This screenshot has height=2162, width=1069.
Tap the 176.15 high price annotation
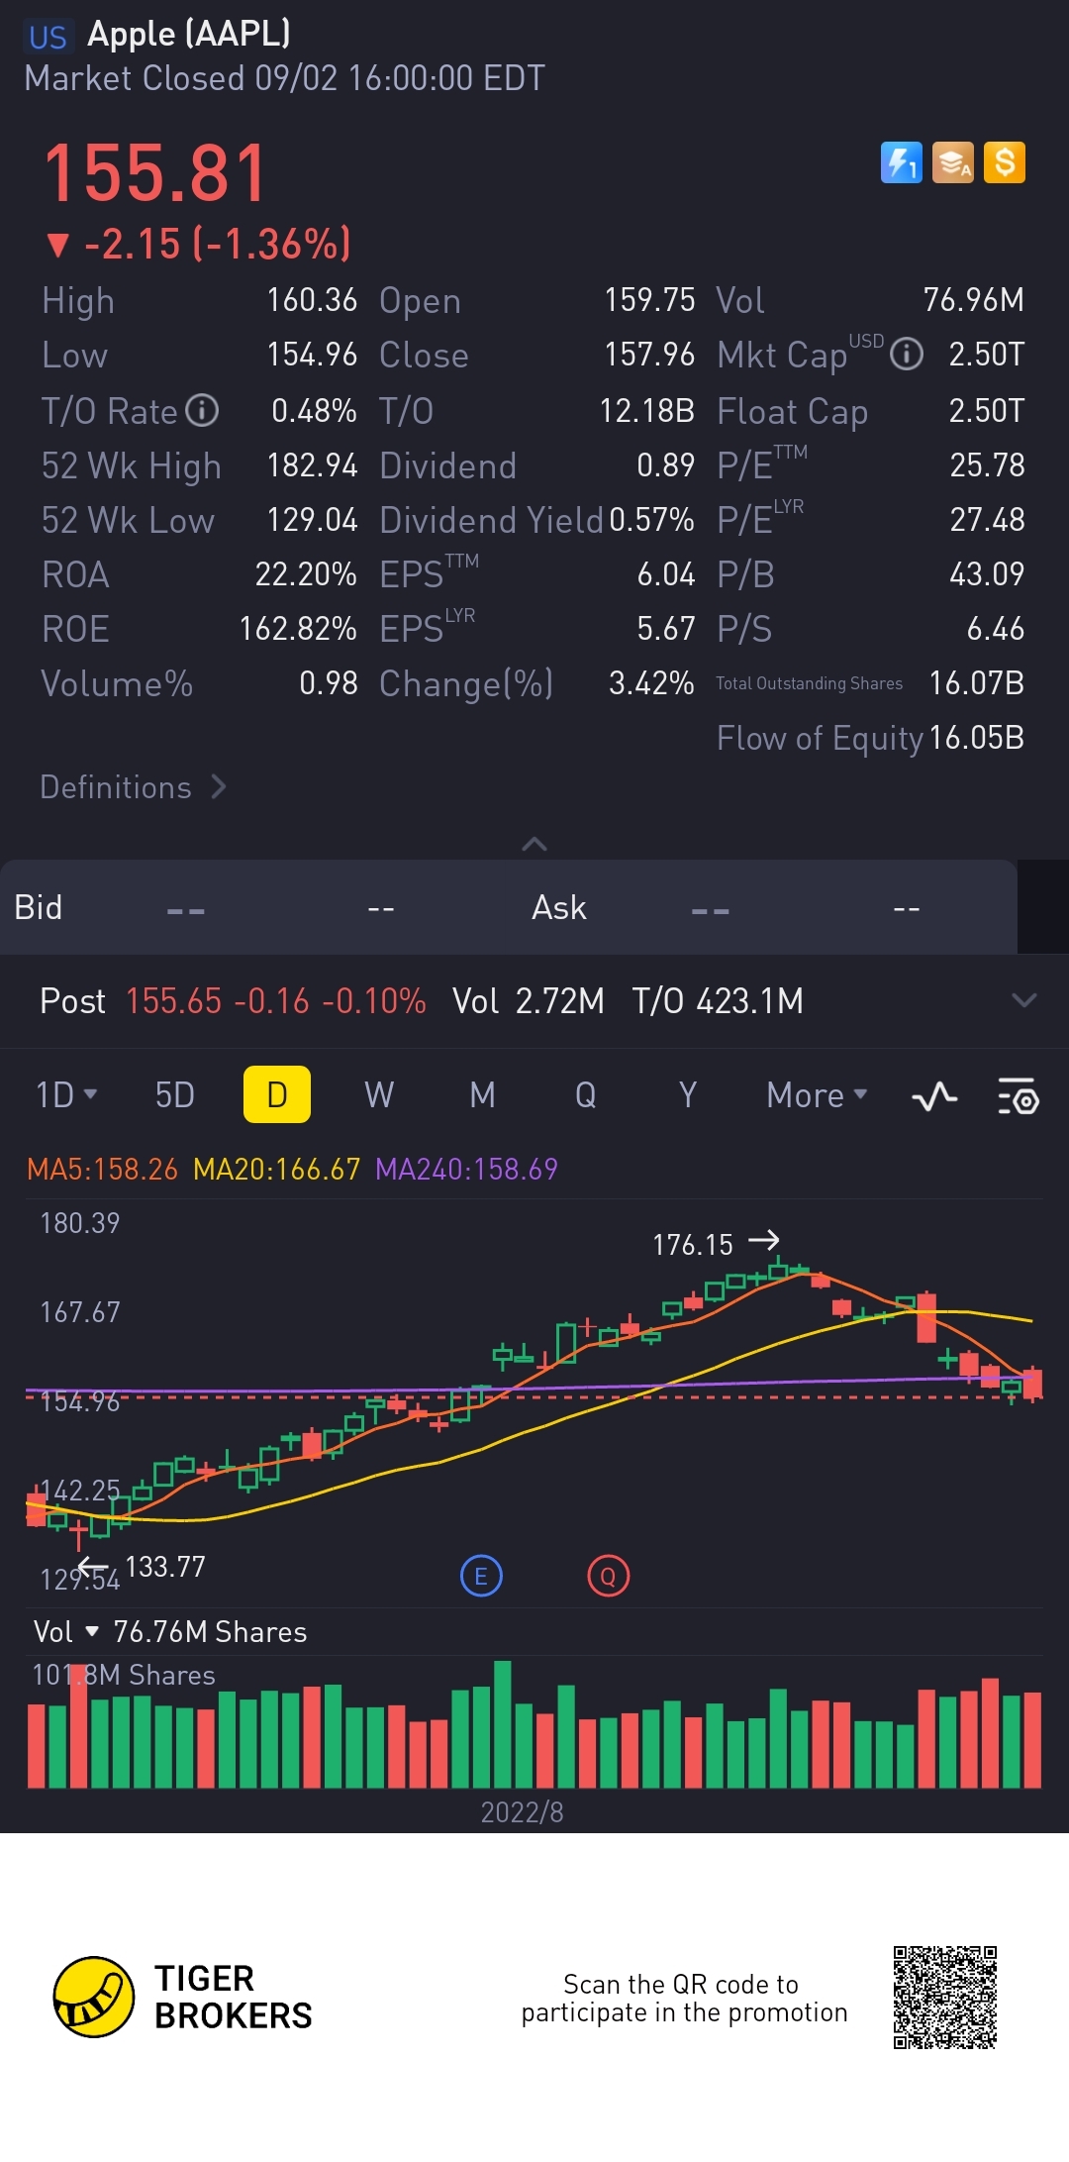coord(693,1245)
